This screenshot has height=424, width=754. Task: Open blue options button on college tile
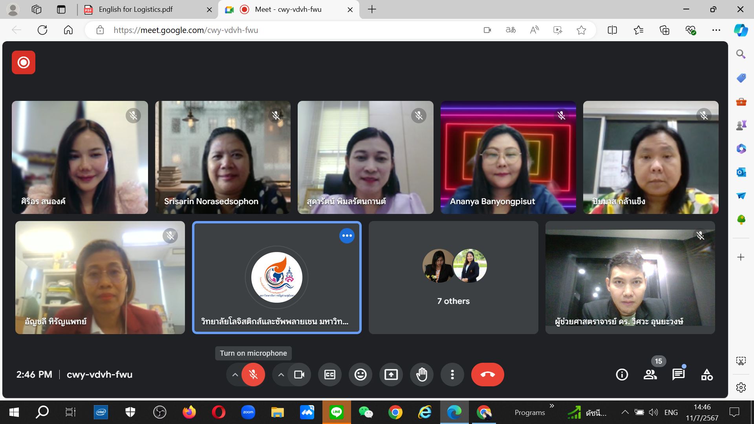point(346,236)
